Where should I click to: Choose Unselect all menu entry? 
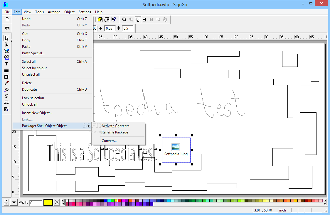coord(53,75)
